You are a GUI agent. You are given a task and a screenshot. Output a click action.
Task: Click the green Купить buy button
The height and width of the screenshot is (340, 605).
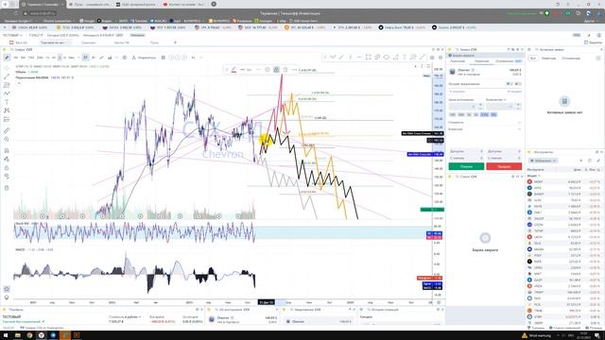[466, 166]
